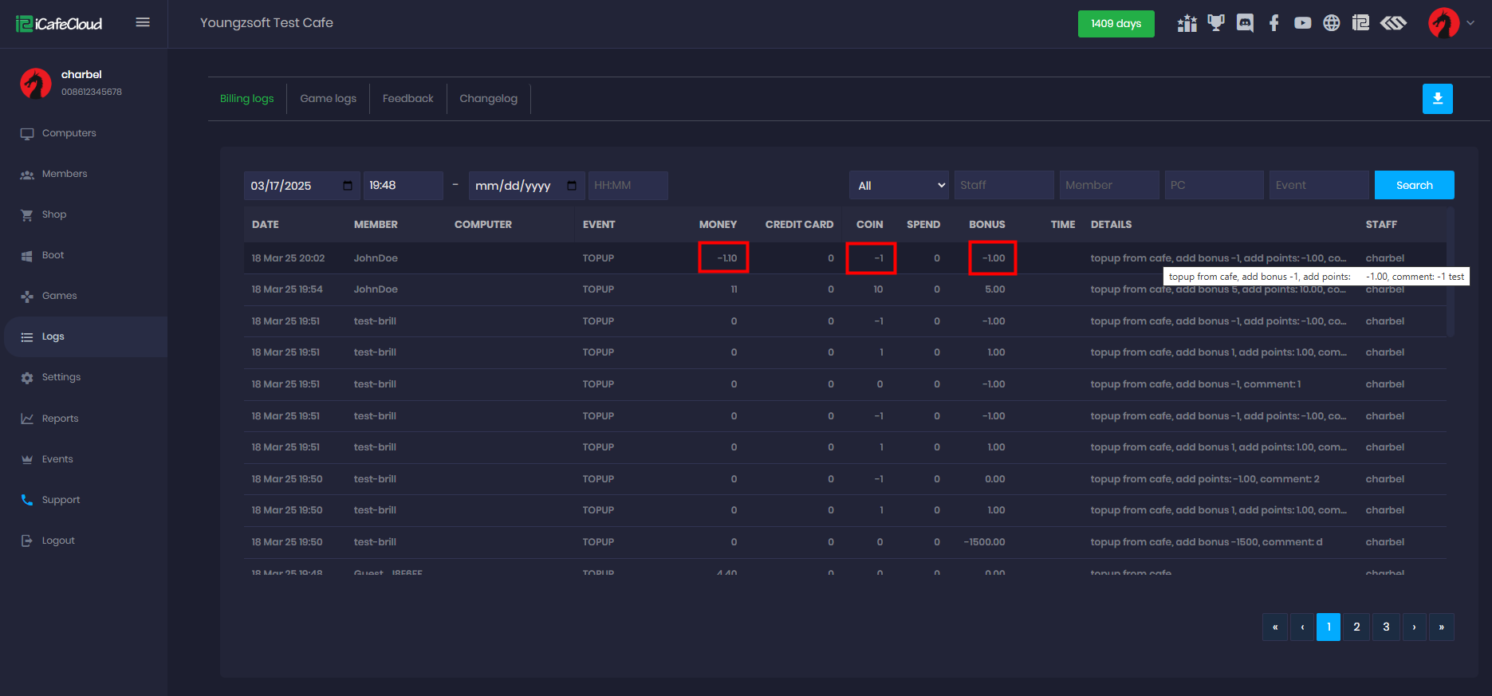
Task: Click the Search button
Action: (1414, 186)
